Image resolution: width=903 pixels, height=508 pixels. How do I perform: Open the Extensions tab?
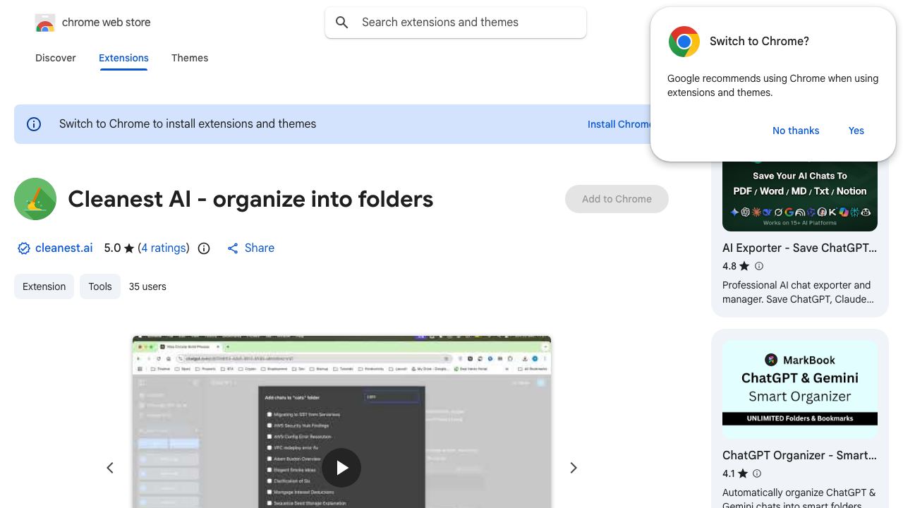click(123, 58)
